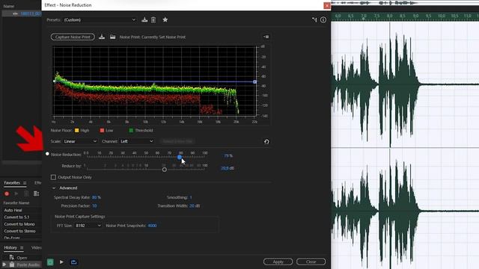The image size is (479, 269).
Task: Delete the preset with the trash icon
Action: click(x=153, y=20)
